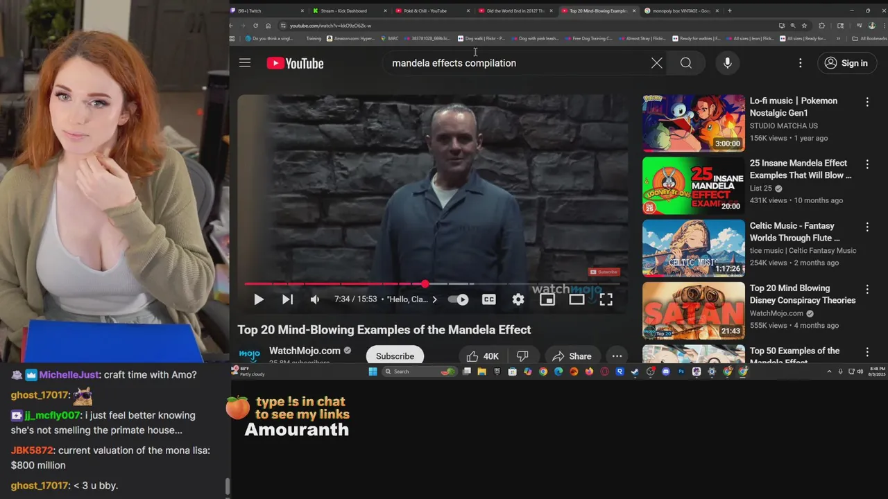Share the video

[572, 356]
